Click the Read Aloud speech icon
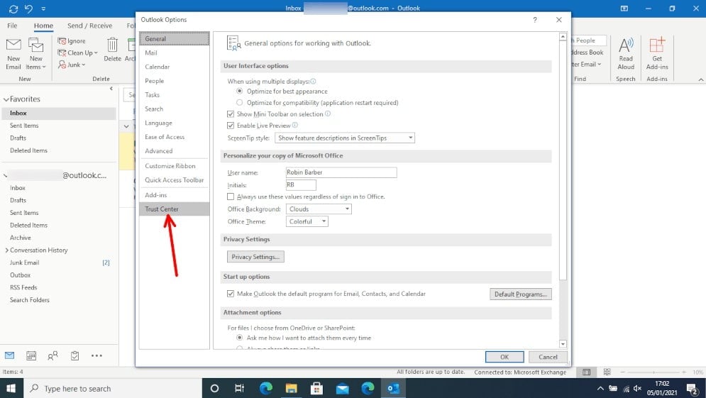Screen dimensions: 706x398 626,51
